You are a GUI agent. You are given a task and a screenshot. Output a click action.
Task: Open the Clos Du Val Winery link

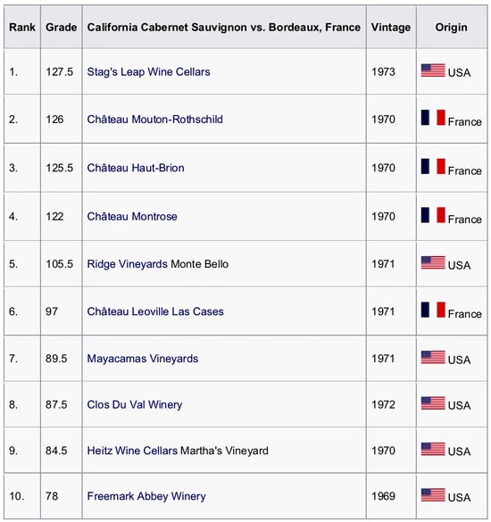click(x=135, y=404)
